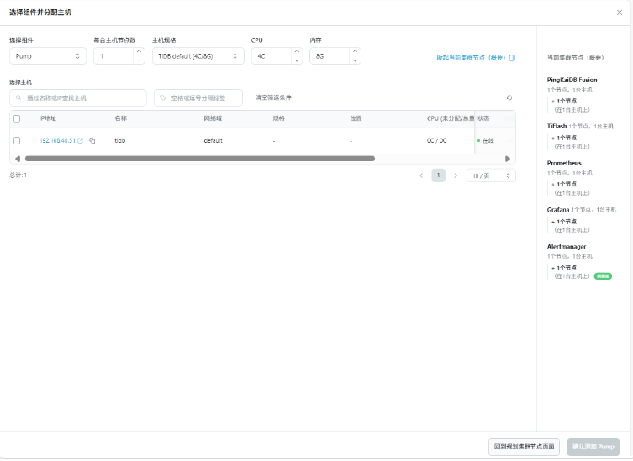Toggle the select-all hosts checkbox

coord(17,118)
